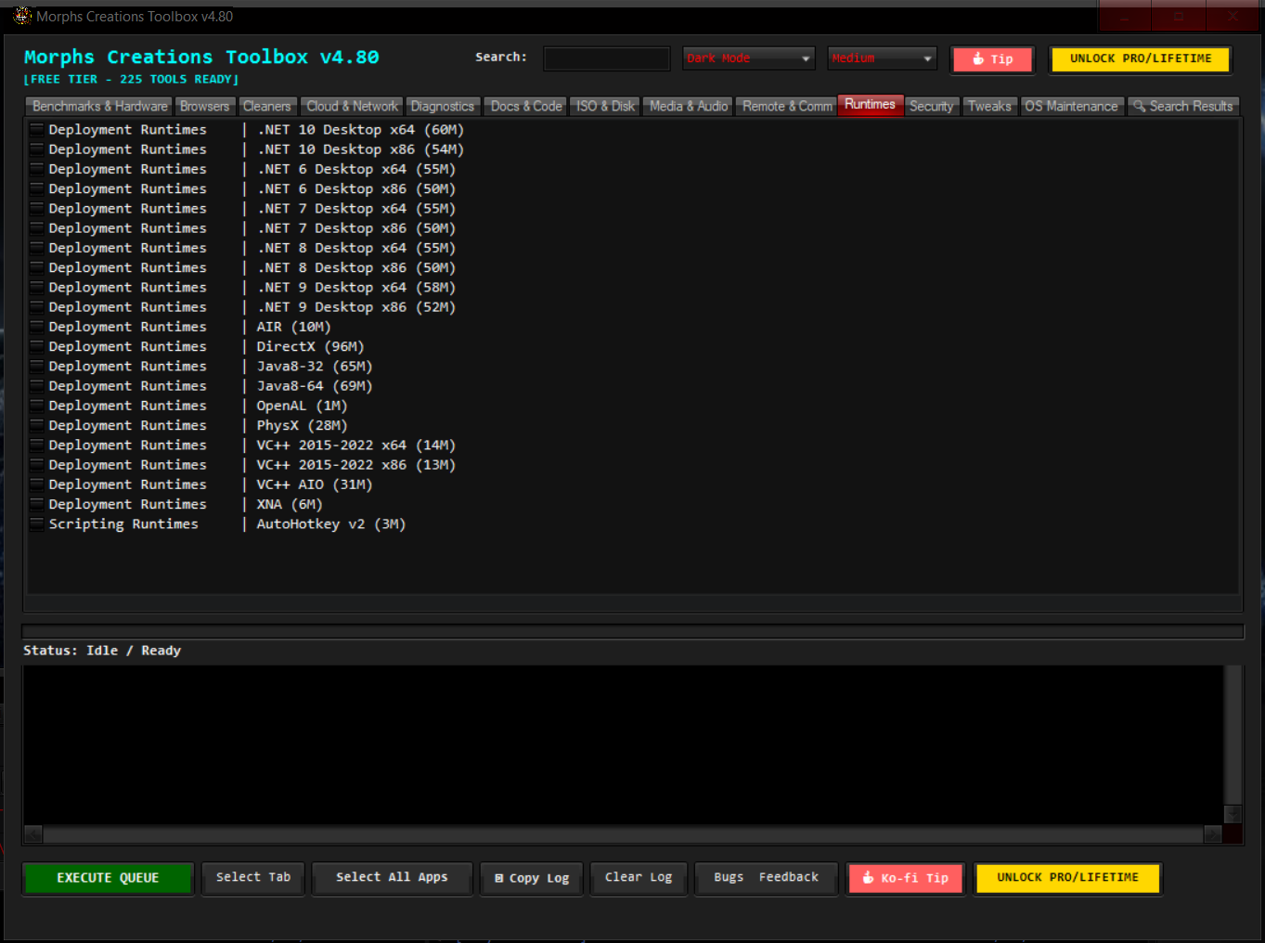
Task: Click the text "Java8-32 (65M)"
Action: tap(315, 367)
